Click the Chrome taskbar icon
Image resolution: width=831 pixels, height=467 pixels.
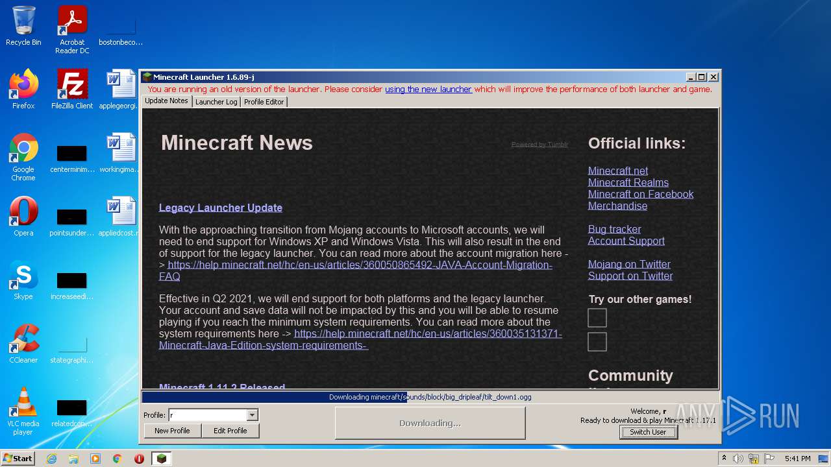pos(118,459)
